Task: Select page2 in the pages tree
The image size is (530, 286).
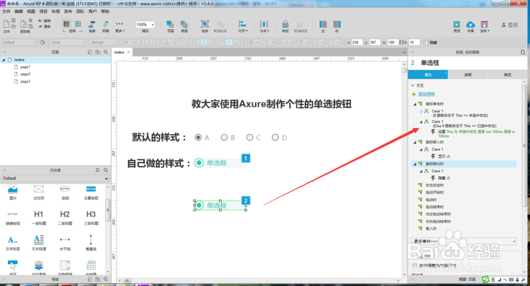Action: 25,74
